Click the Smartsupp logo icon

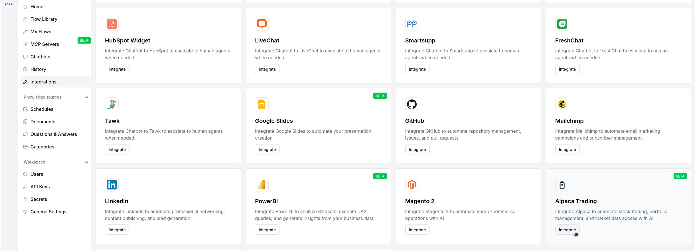[x=412, y=24]
